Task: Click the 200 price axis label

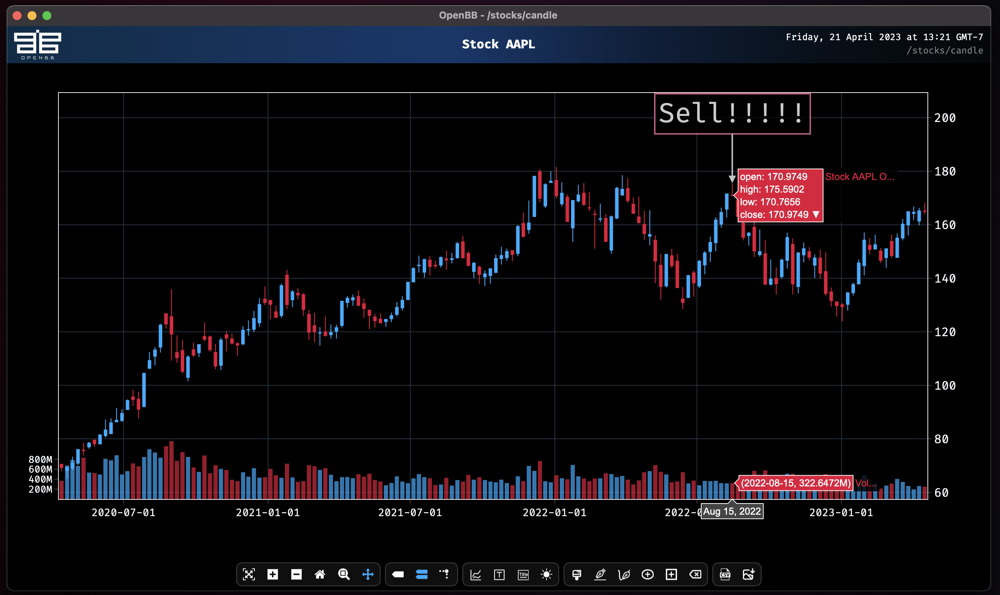Action: [945, 118]
